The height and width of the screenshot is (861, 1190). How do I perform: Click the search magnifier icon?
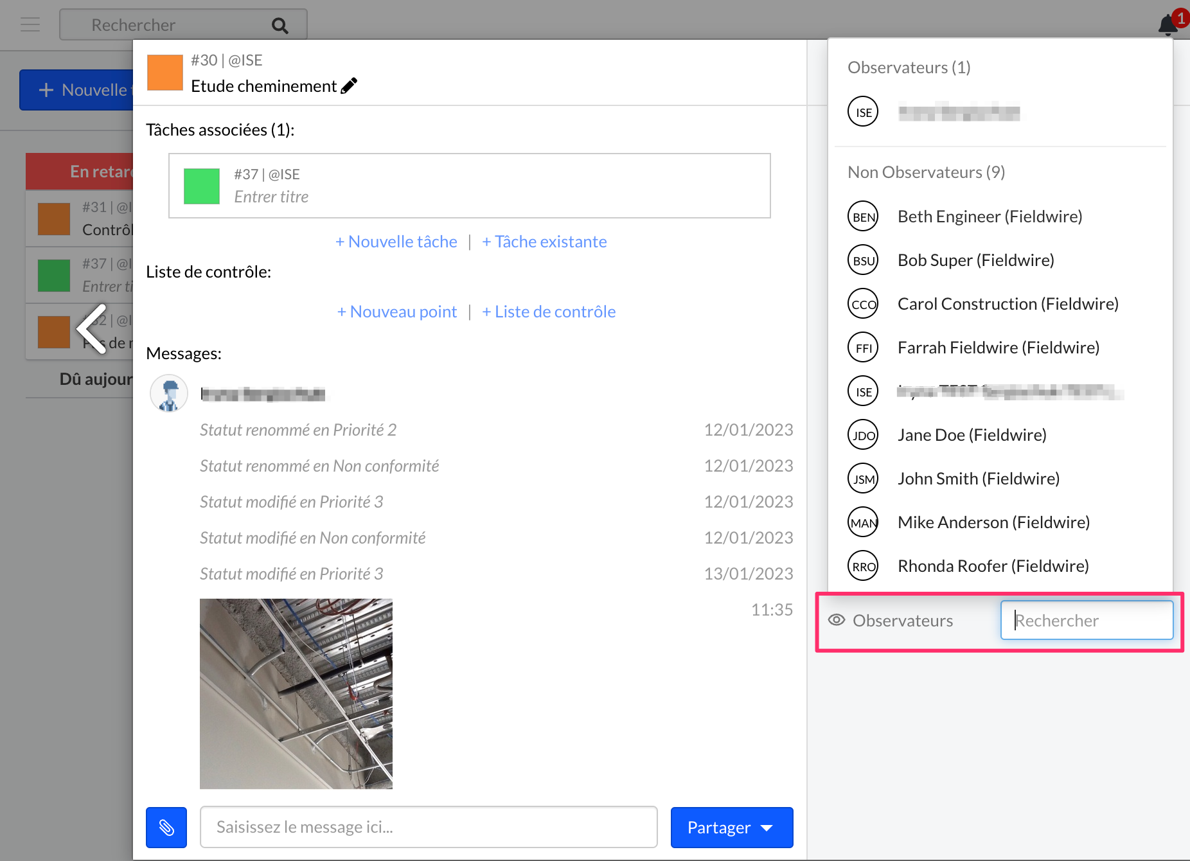click(280, 26)
